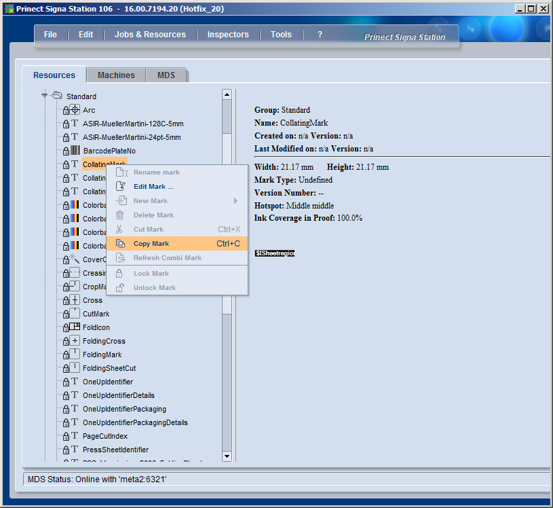This screenshot has height=508, width=553.
Task: Collapse the Standard group tree node
Action: tap(44, 95)
